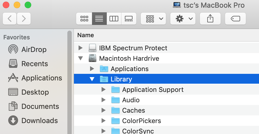Image resolution: width=259 pixels, height=134 pixels.
Task: Go forward with the right arrow button
Action: click(24, 19)
